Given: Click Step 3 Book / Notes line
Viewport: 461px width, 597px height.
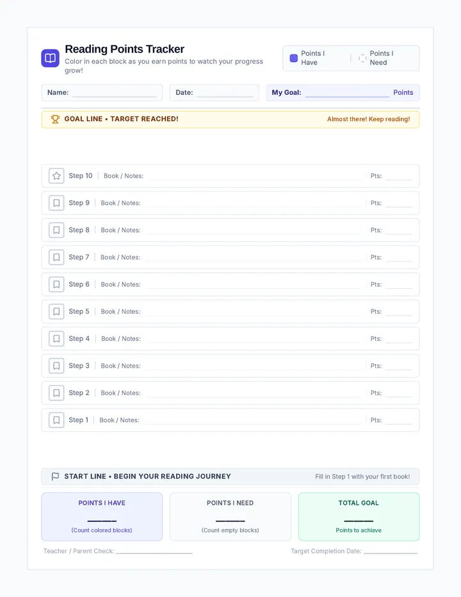Looking at the screenshot, I should pyautogui.click(x=253, y=366).
